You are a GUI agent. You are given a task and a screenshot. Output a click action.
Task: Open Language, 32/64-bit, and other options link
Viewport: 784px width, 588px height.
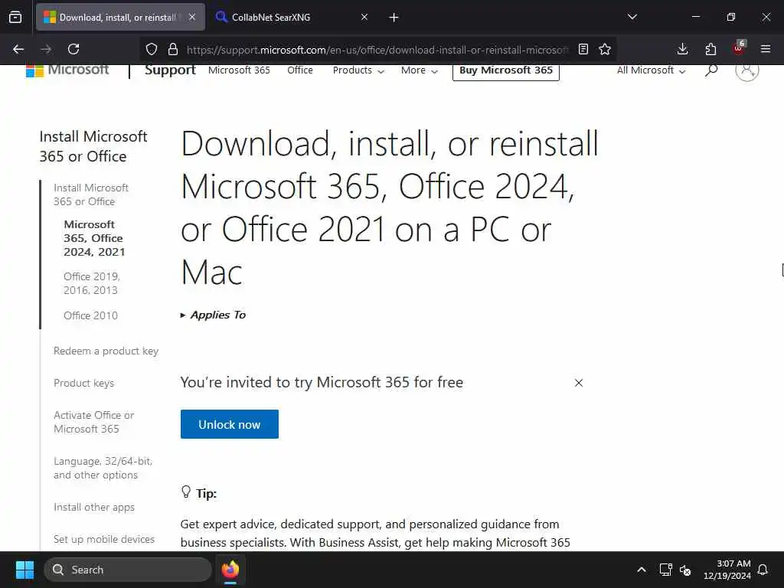103,468
